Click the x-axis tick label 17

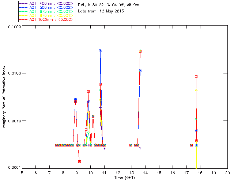pyautogui.click(x=186, y=173)
